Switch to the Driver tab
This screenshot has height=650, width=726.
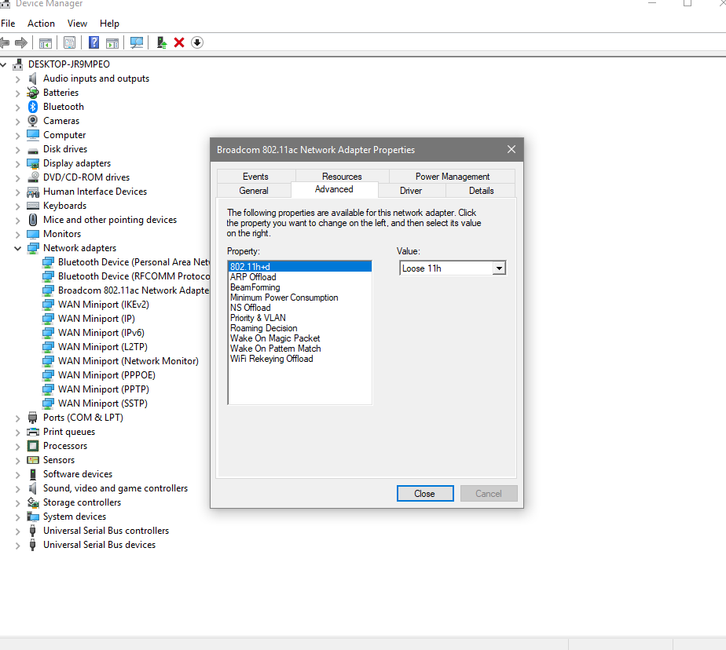coord(411,191)
